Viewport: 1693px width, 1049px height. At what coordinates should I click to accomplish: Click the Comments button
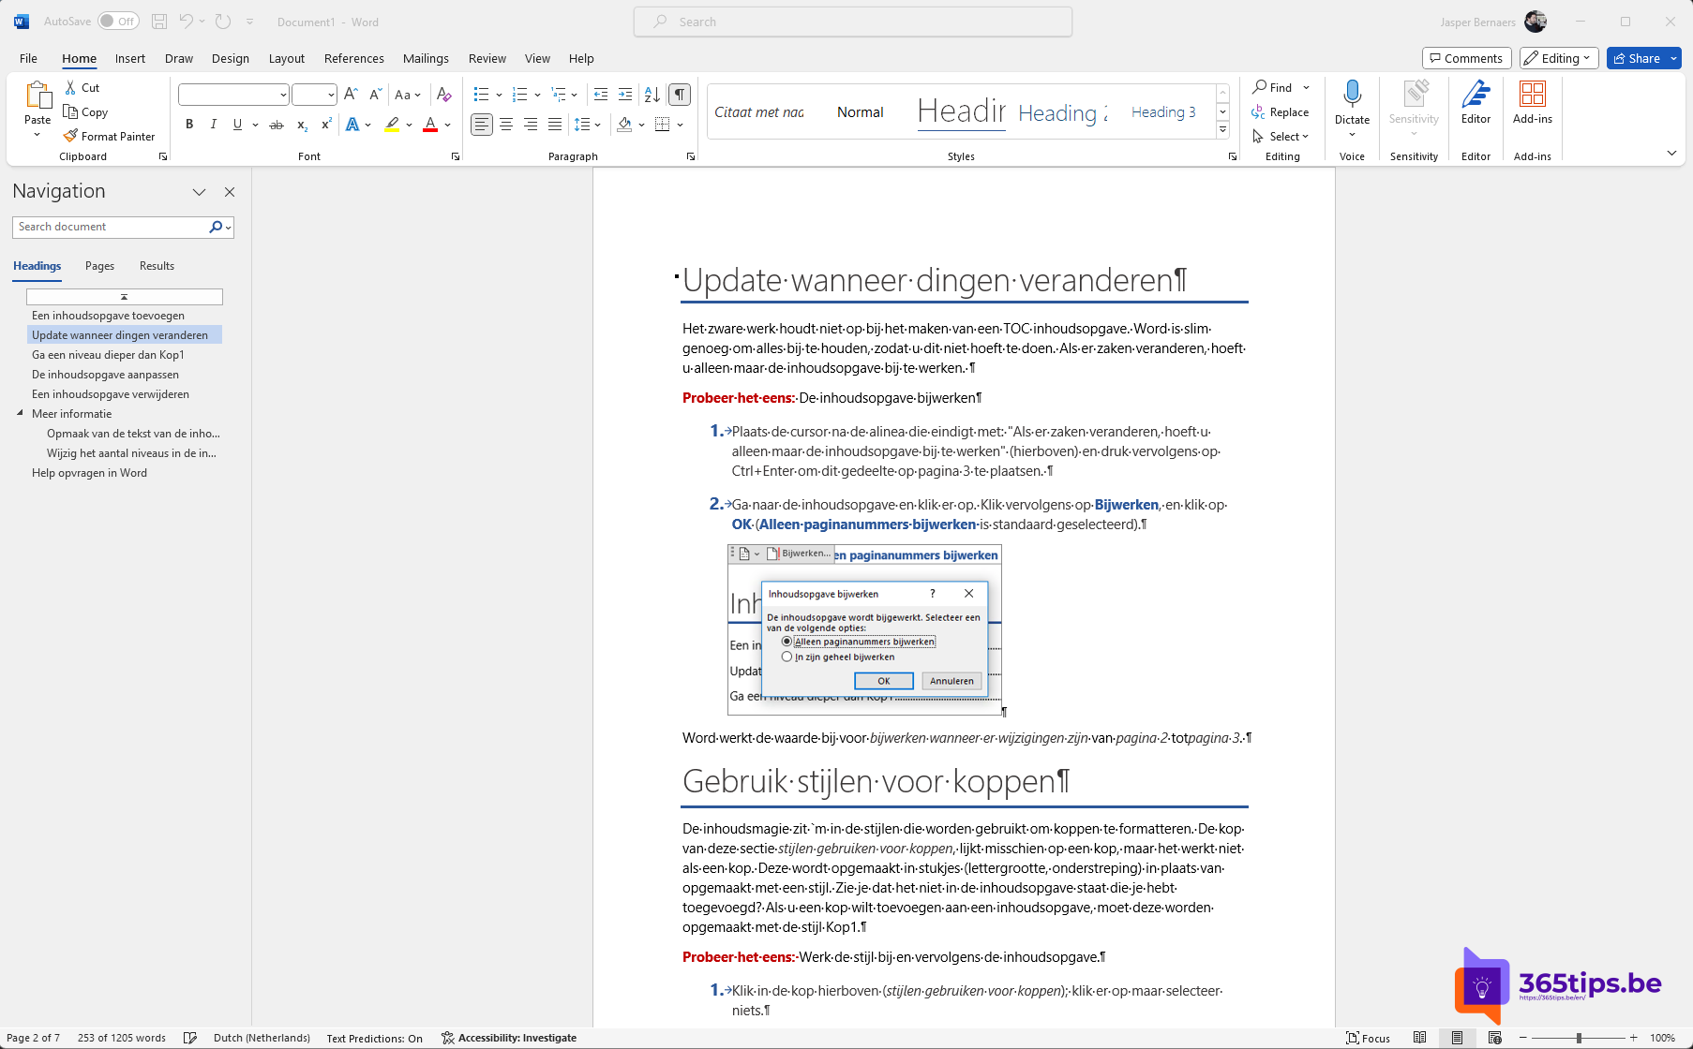pos(1466,58)
